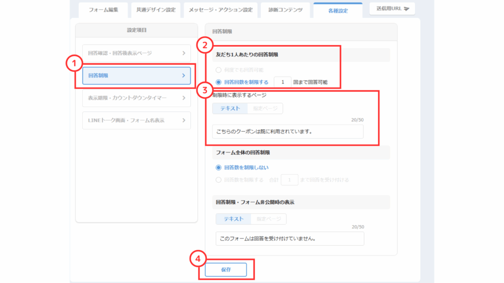504x283 pixels.
Task: Open the 表示期限・カウントダウンタイマー chevron arrow
Action: click(183, 98)
